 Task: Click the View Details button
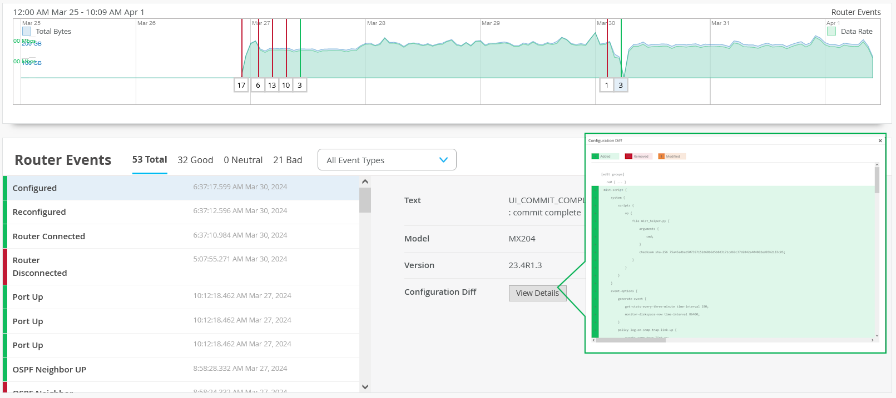click(537, 293)
